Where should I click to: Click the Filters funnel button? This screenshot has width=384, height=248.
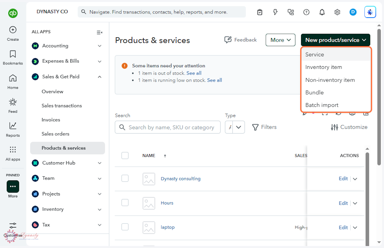(264, 127)
